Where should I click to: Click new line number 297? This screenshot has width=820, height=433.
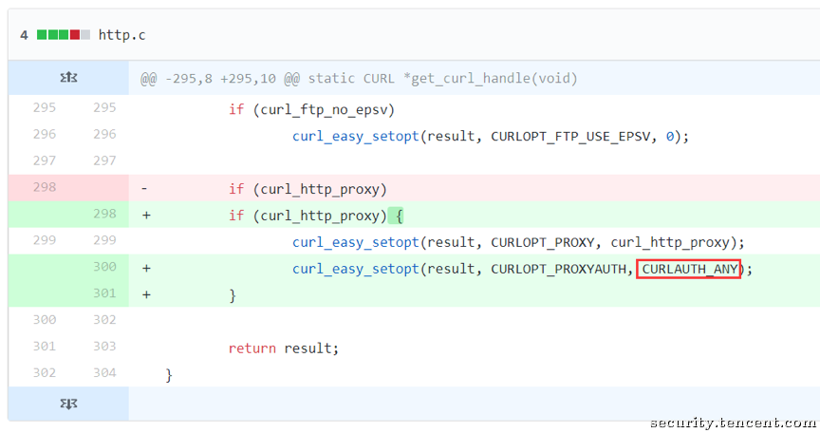coord(104,160)
